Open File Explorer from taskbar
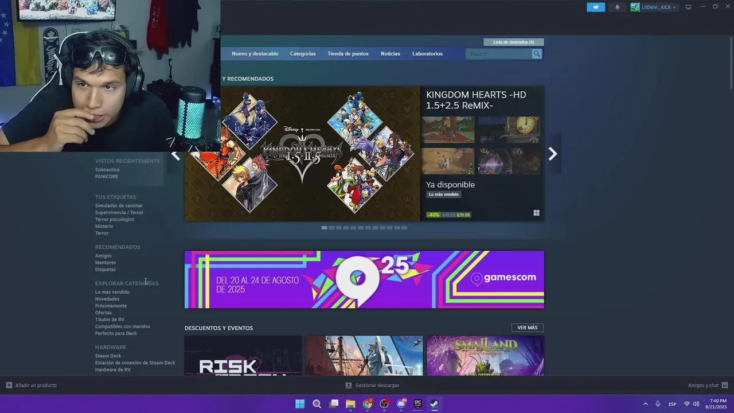The width and height of the screenshot is (734, 413). pos(350,404)
